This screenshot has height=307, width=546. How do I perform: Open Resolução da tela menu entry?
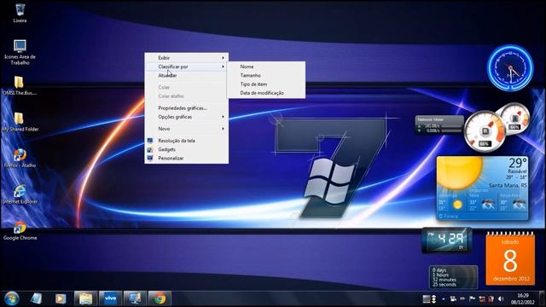[x=187, y=141]
